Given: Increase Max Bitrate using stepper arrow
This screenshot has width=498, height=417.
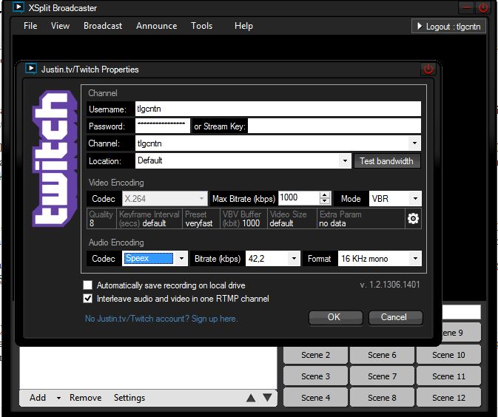Looking at the screenshot, I should [x=324, y=195].
